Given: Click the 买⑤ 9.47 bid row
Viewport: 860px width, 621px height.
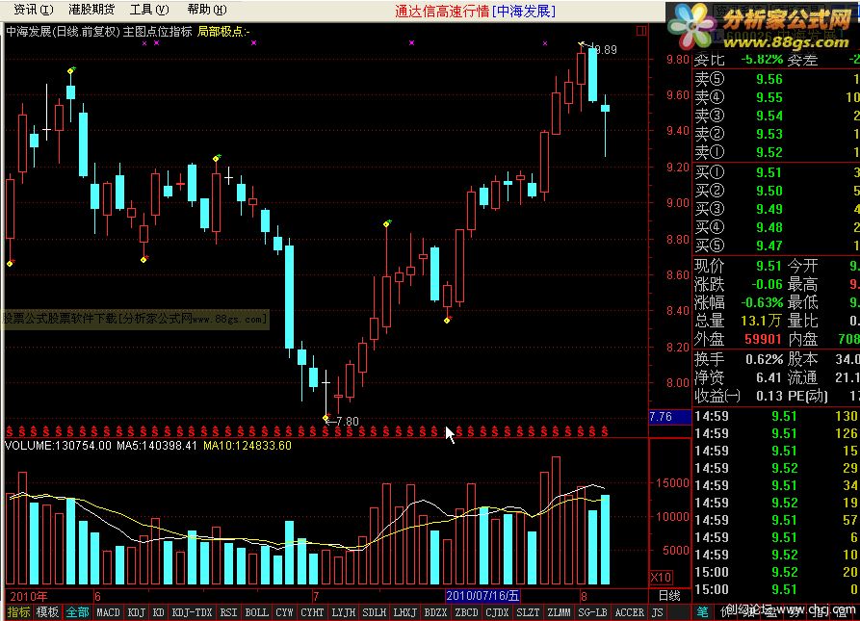Looking at the screenshot, I should (776, 245).
